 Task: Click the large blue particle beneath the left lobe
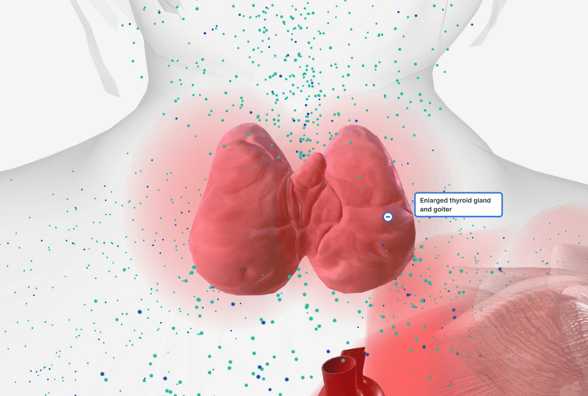232,304
